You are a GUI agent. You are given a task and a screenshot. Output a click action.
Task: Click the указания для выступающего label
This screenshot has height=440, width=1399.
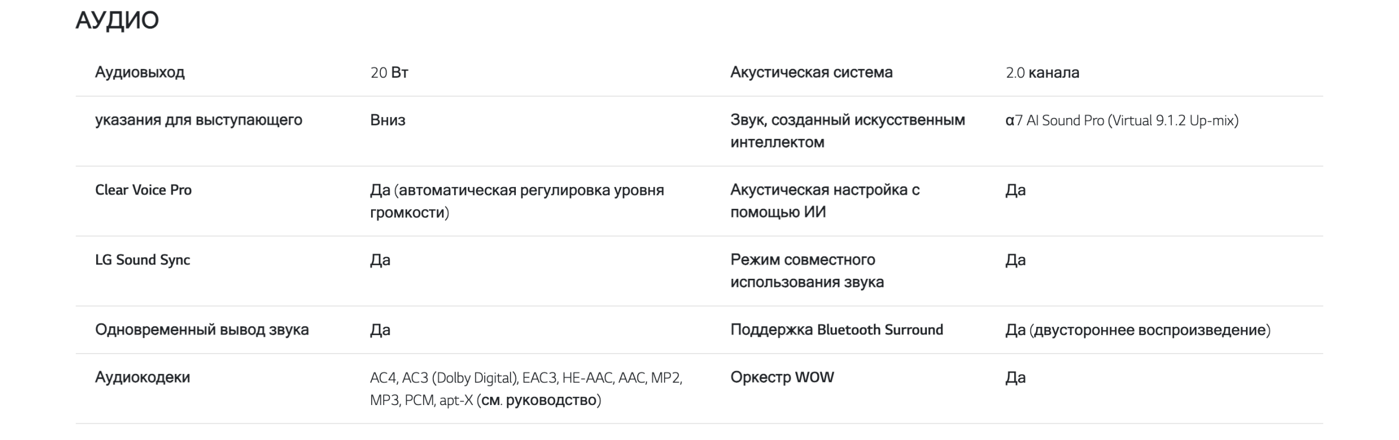(x=198, y=120)
